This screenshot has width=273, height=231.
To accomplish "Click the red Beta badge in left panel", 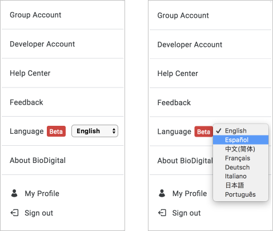I will click(56, 132).
